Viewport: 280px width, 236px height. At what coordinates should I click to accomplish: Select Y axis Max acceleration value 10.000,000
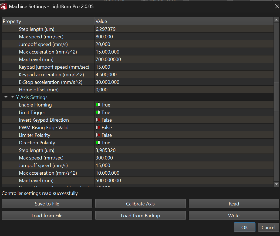coord(107,173)
